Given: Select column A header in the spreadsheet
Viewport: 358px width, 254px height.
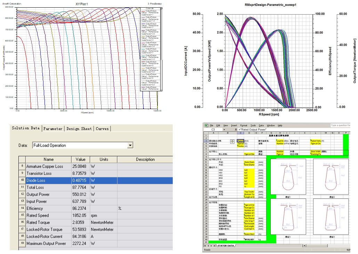Looking at the screenshot, I should coord(214,133).
